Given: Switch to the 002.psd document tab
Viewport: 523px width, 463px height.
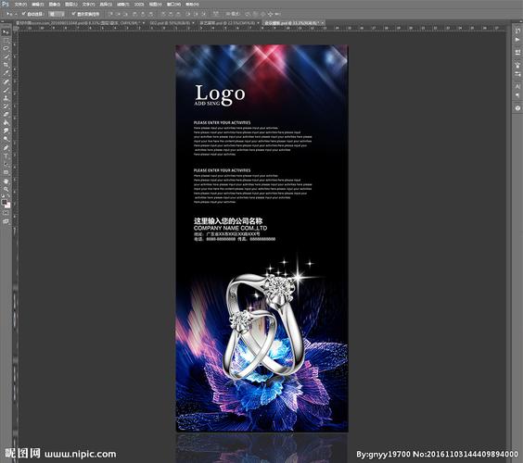Looking at the screenshot, I should [x=171, y=22].
